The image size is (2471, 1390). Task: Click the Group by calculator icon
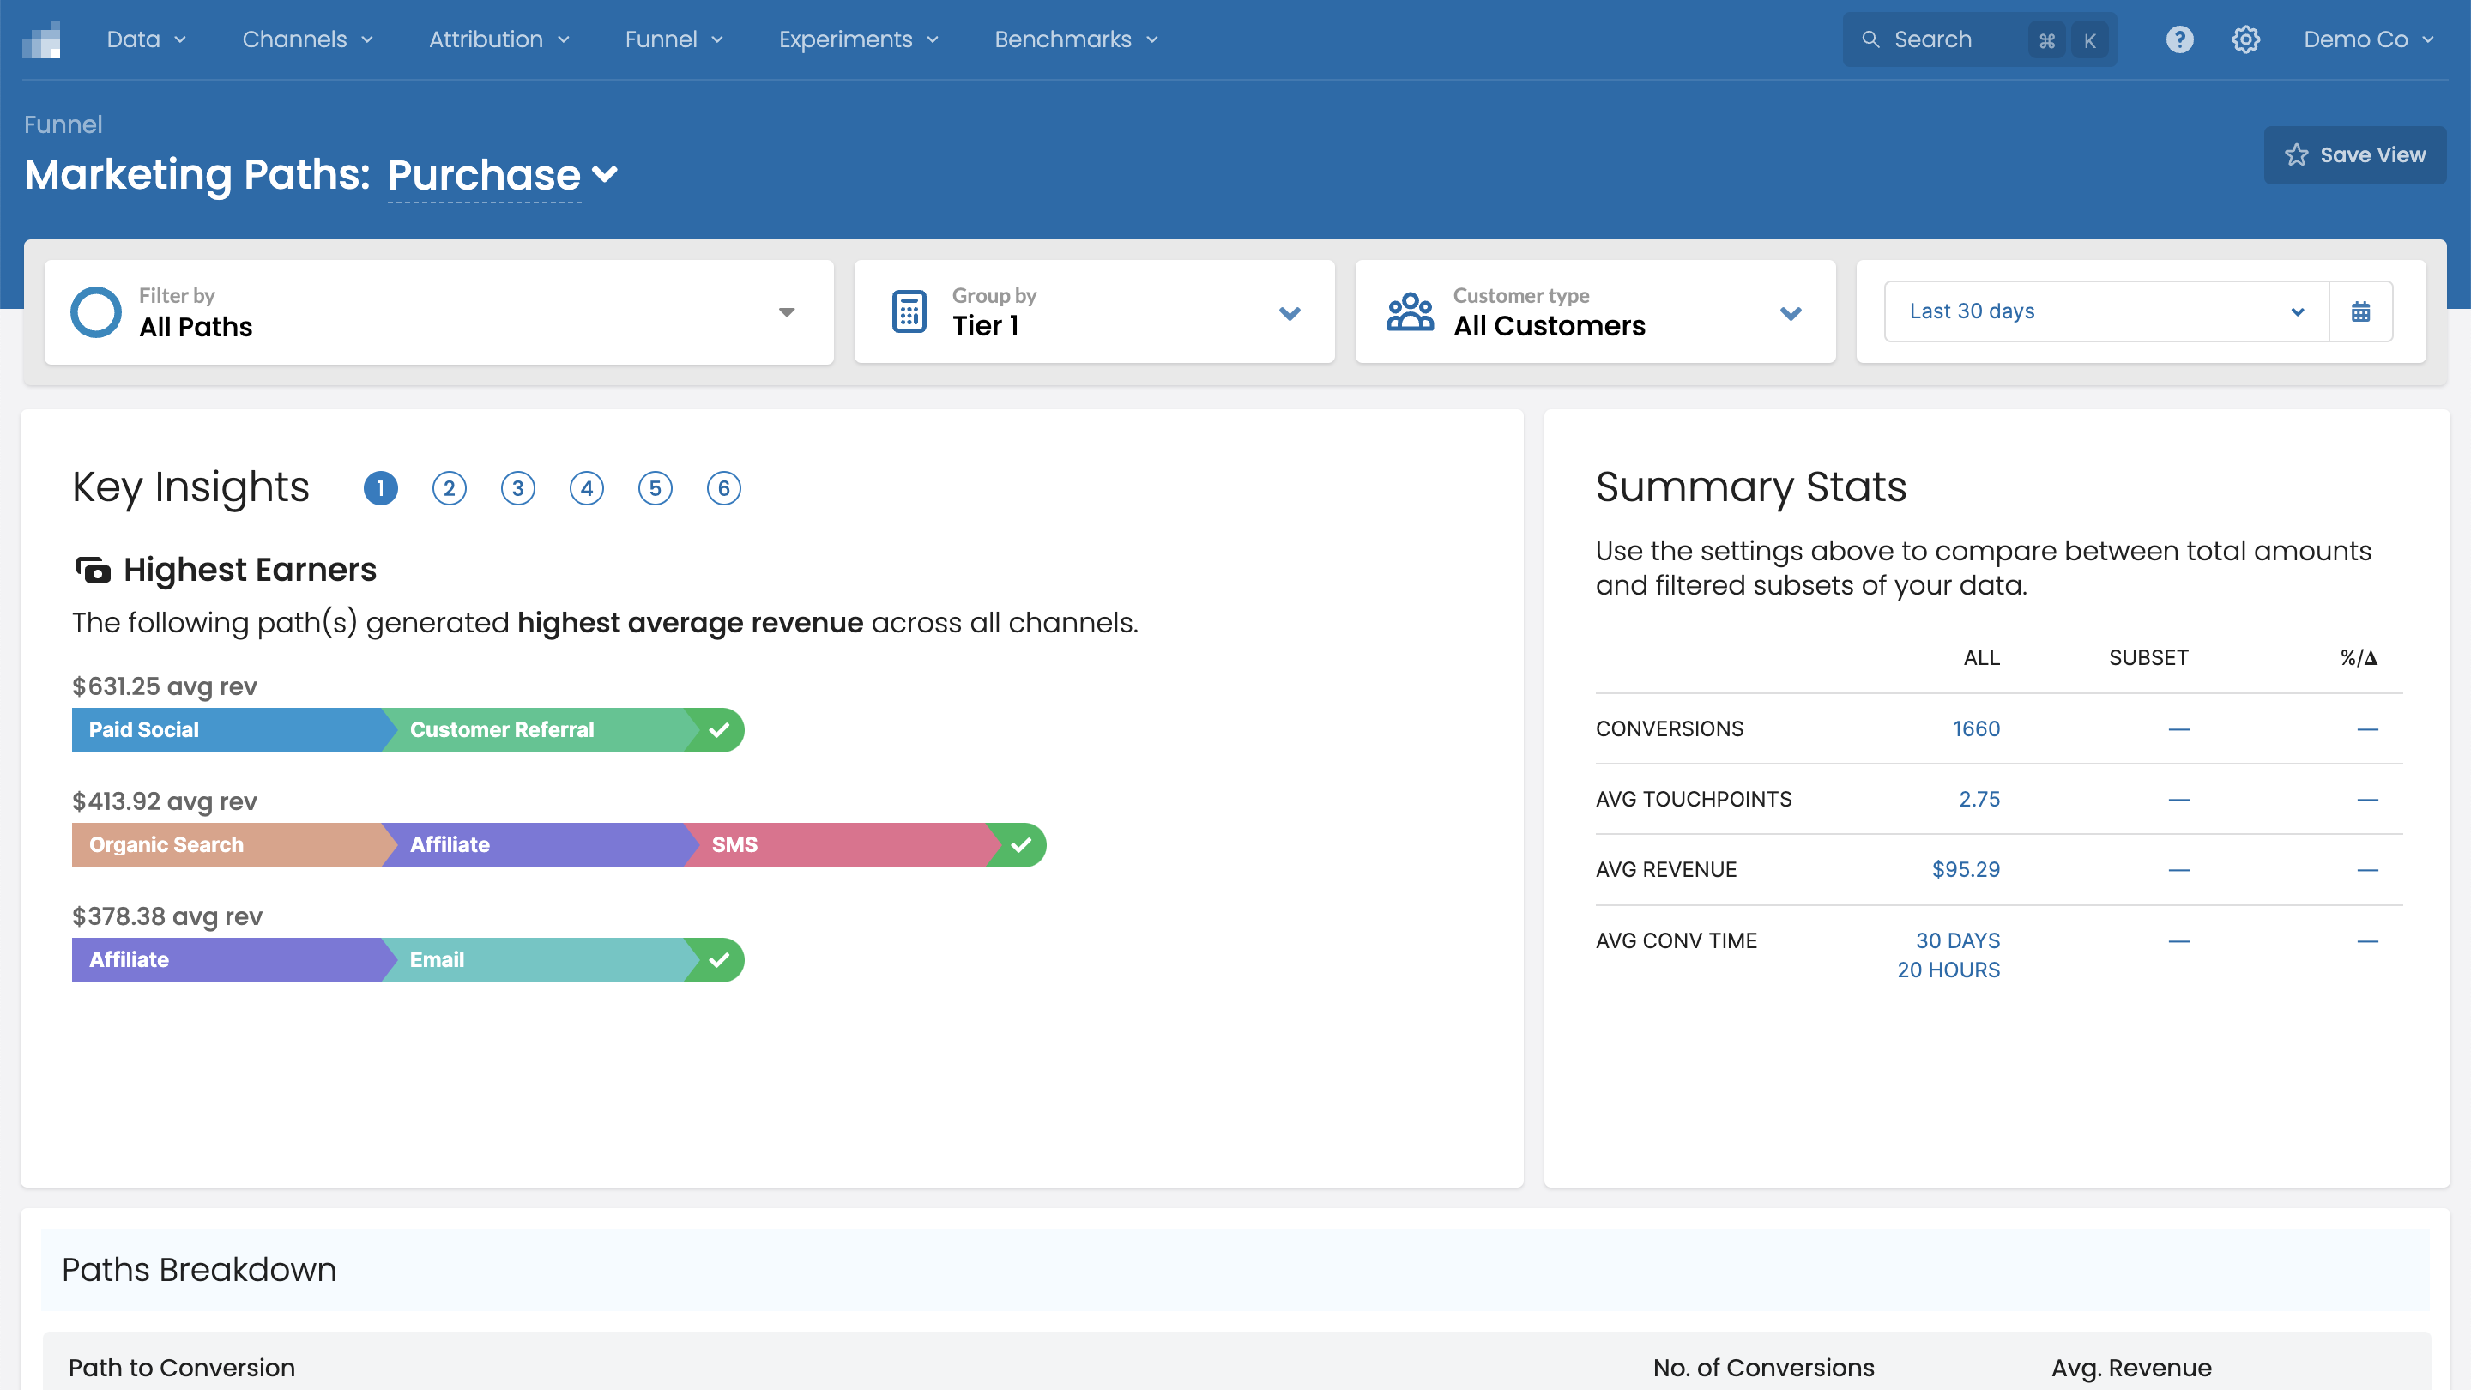[909, 311]
